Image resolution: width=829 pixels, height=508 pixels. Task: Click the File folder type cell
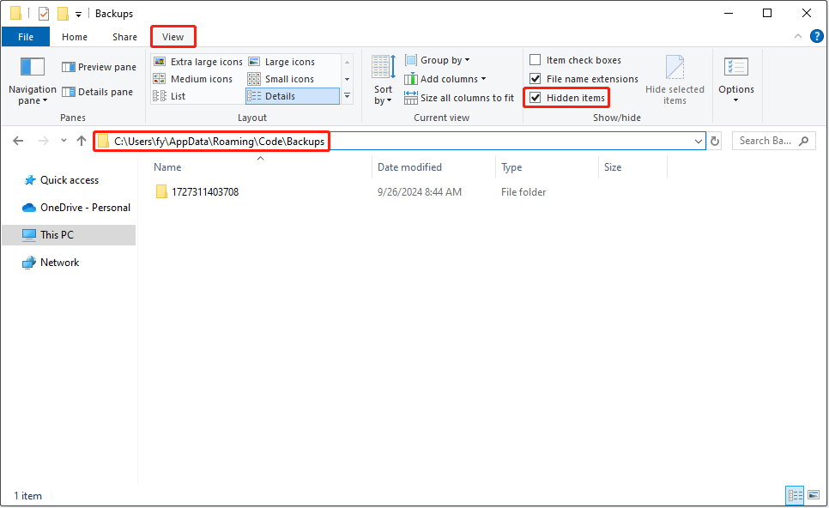(523, 192)
